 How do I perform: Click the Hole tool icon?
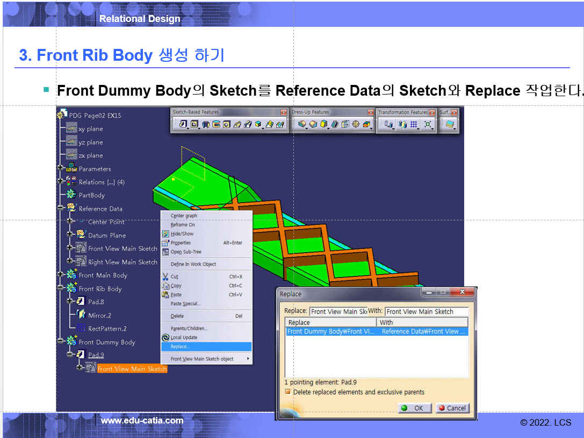click(227, 124)
